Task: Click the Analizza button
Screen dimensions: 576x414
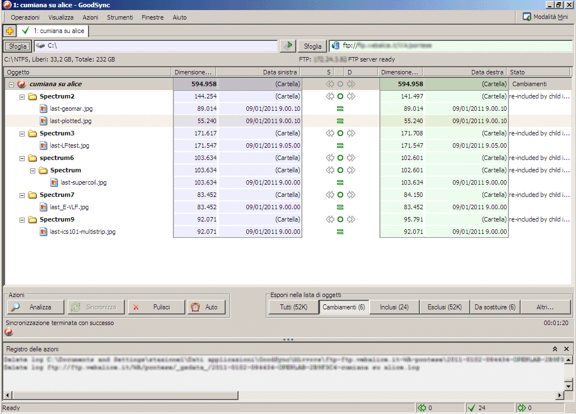Action: (x=36, y=307)
